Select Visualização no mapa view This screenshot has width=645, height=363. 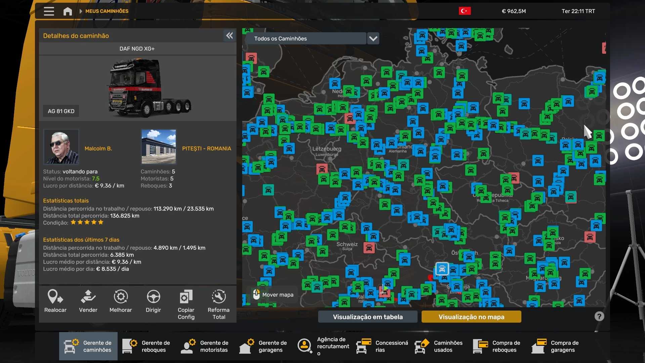[x=471, y=317]
